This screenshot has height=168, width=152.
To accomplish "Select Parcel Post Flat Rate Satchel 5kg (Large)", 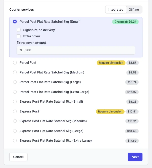I will [15, 82].
